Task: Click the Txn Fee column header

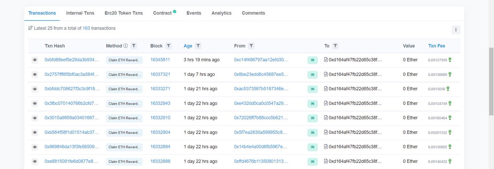Action: 436,46
